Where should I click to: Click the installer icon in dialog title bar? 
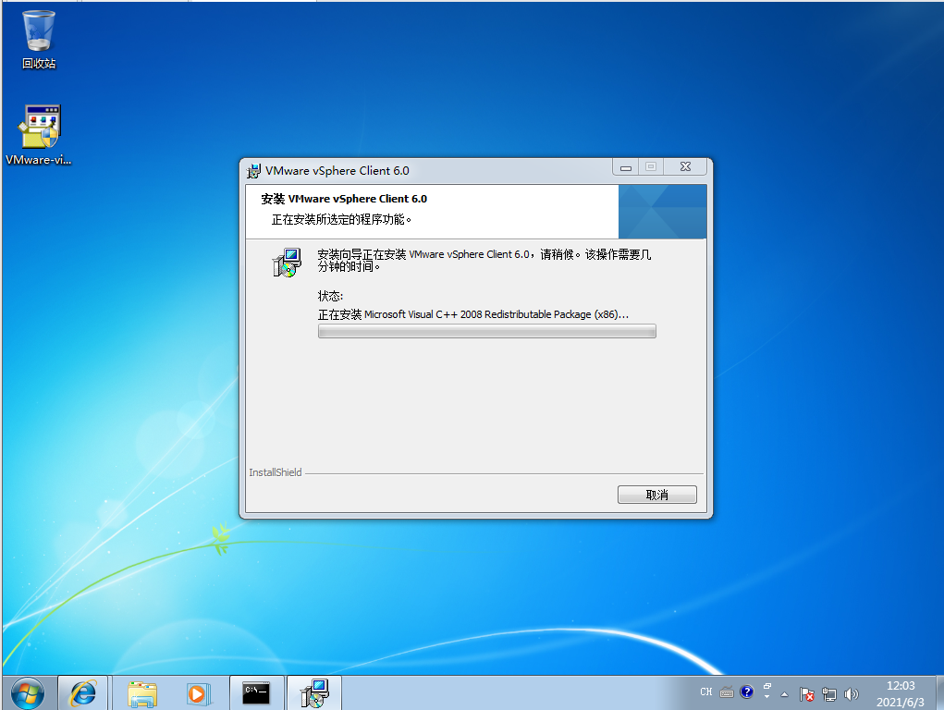254,171
